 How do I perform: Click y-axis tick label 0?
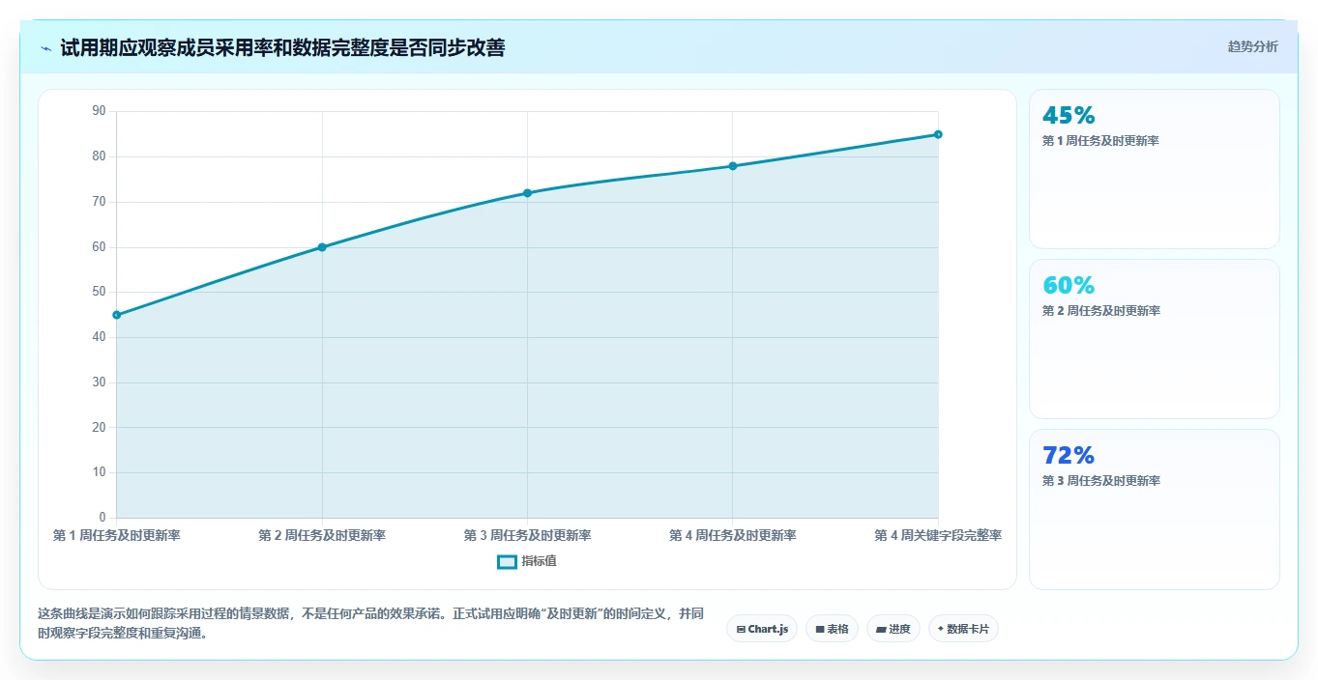(103, 518)
